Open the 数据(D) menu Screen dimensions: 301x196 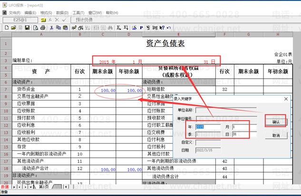[62, 13]
